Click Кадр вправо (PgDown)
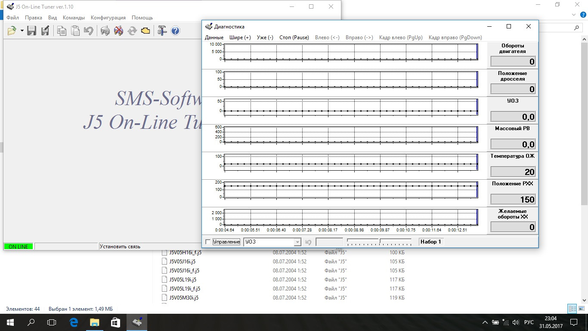This screenshot has height=331, width=588. click(x=455, y=37)
